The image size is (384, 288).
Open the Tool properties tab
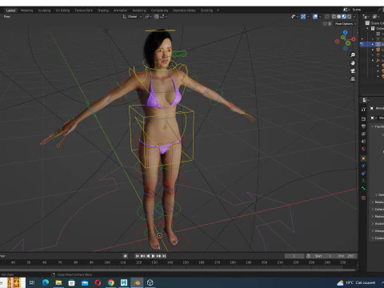363,110
